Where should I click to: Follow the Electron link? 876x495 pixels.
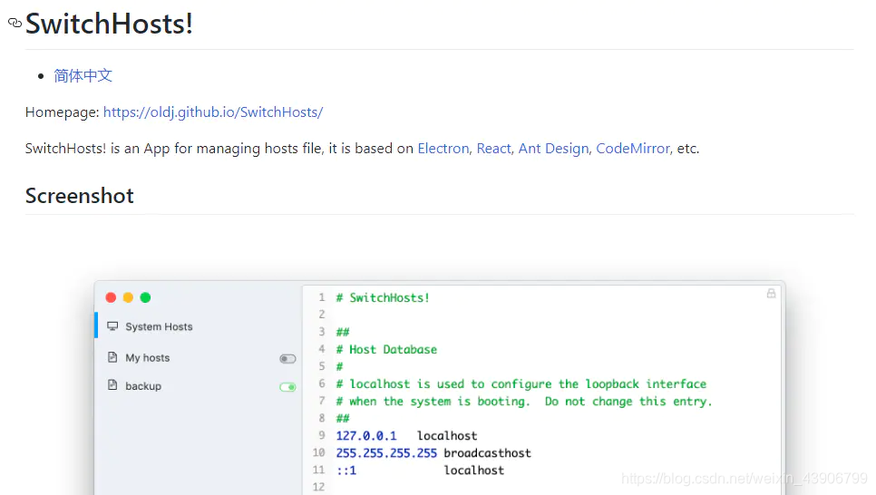click(x=443, y=149)
